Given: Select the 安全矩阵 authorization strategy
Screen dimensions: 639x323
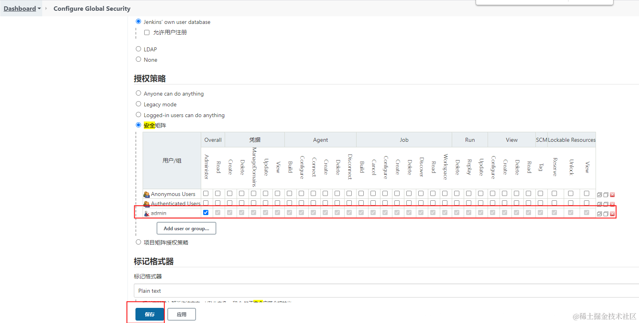Looking at the screenshot, I should pos(139,125).
